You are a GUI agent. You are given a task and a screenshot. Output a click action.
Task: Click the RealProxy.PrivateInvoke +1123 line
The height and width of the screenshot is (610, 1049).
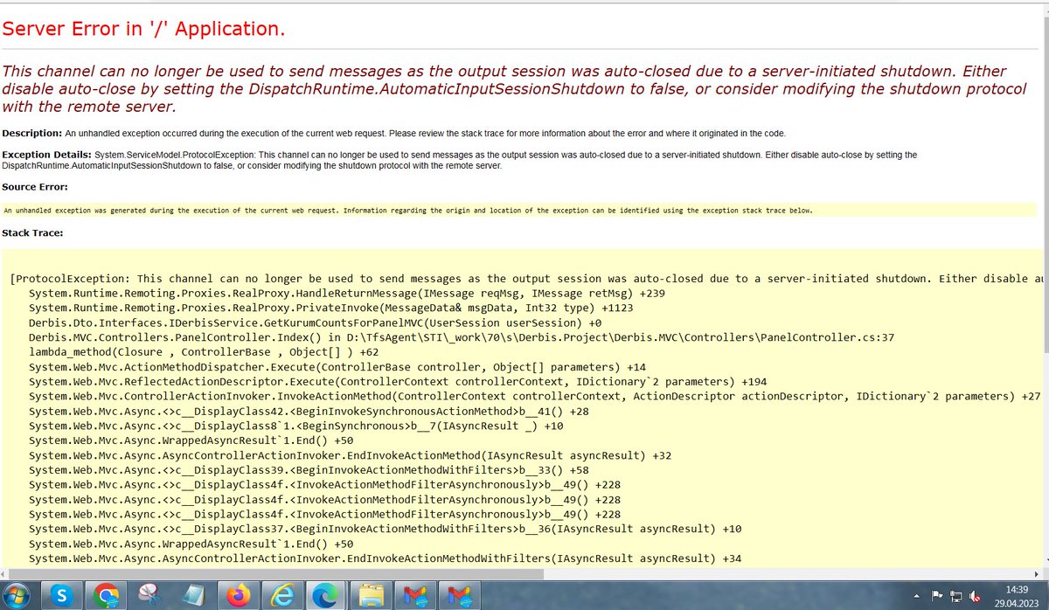tap(330, 308)
